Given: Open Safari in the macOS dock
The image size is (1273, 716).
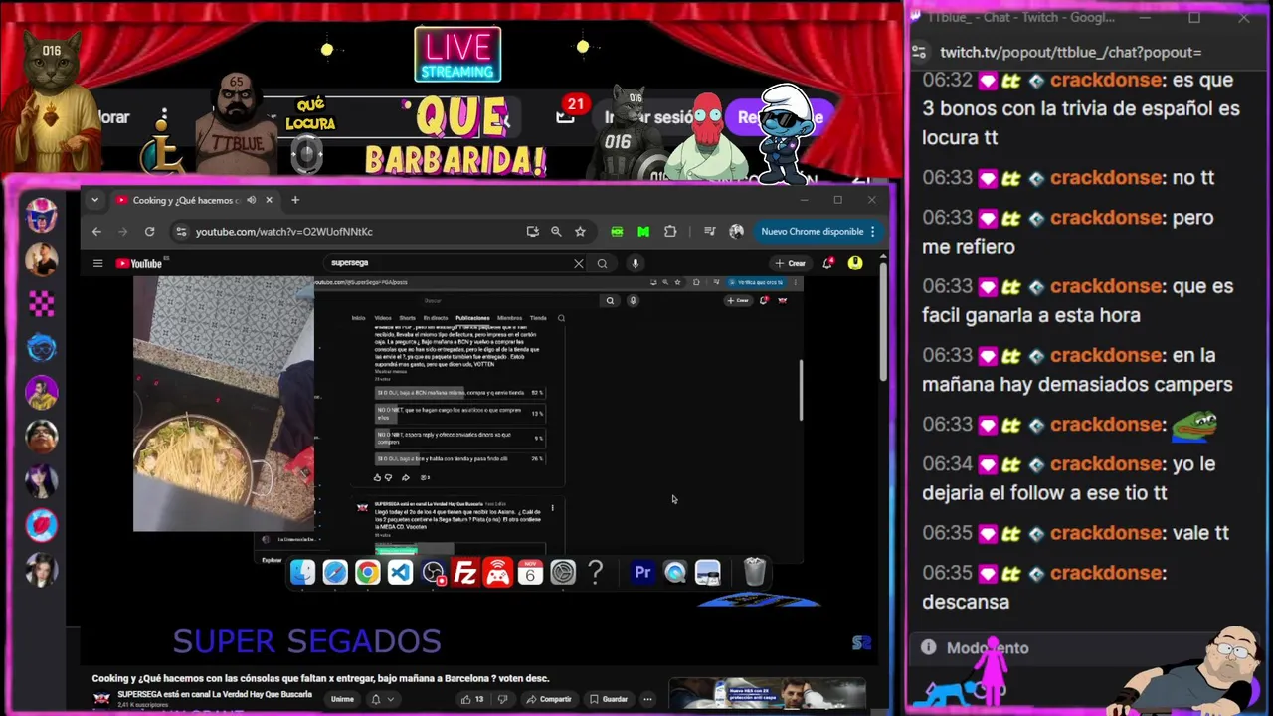Looking at the screenshot, I should [x=335, y=572].
